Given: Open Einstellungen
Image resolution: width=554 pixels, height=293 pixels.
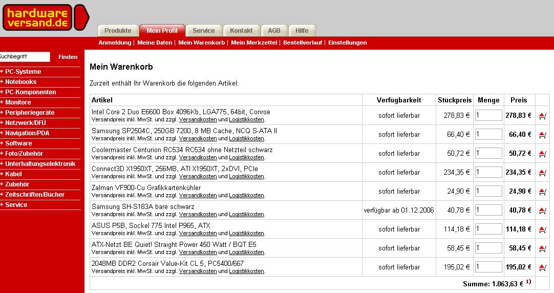Looking at the screenshot, I should click(347, 43).
